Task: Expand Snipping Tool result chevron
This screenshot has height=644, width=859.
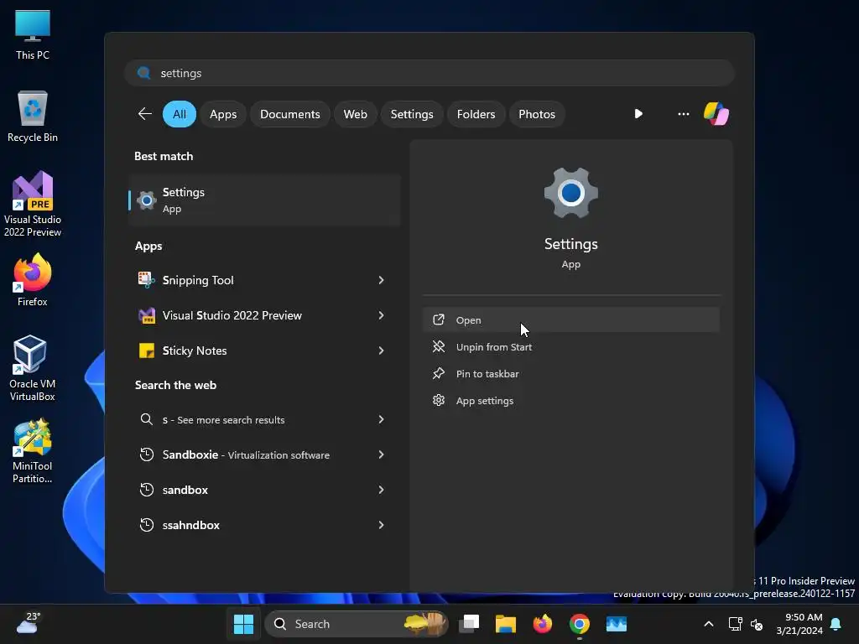Action: pyautogui.click(x=381, y=280)
